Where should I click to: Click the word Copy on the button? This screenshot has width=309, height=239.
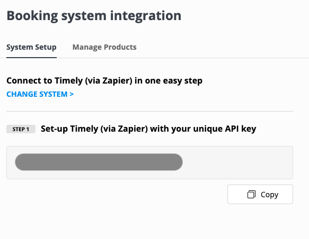(x=269, y=195)
